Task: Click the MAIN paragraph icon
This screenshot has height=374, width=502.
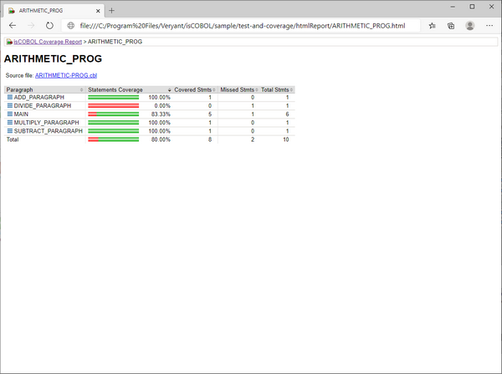Action: [x=10, y=114]
